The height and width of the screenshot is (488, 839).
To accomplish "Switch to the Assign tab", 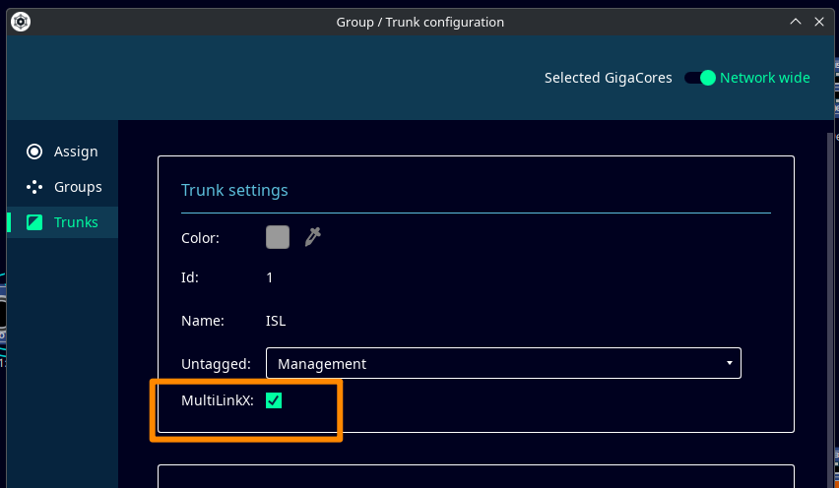I will pyautogui.click(x=76, y=152).
